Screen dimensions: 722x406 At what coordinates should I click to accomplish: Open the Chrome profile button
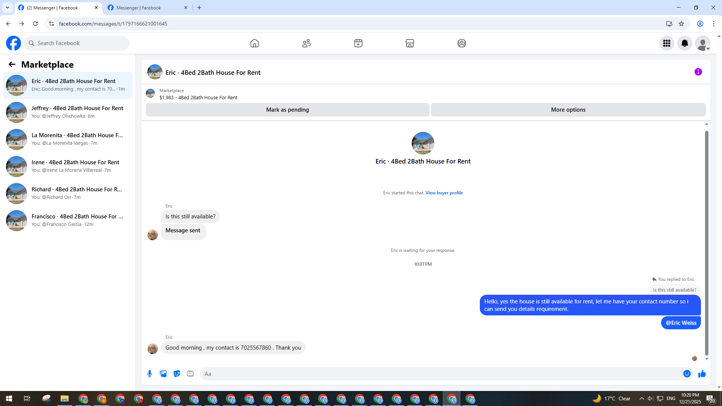click(700, 24)
